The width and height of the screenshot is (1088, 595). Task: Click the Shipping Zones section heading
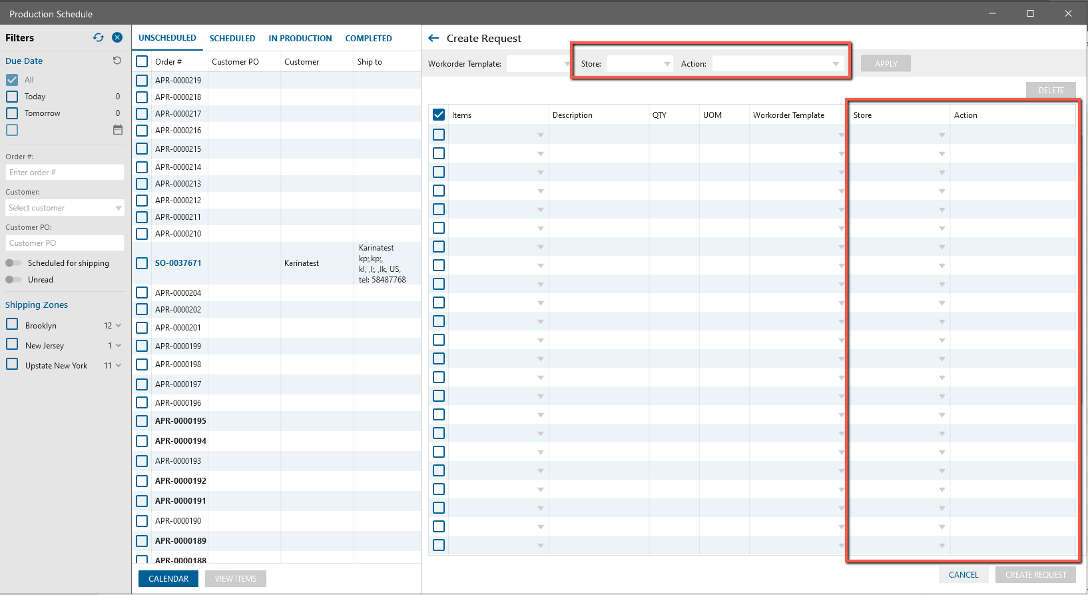[x=37, y=305]
